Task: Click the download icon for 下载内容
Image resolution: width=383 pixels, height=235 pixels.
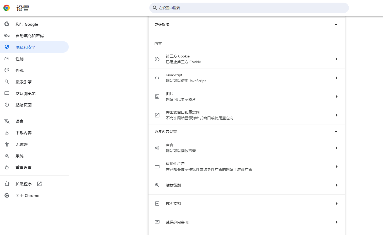Action: (x=7, y=133)
